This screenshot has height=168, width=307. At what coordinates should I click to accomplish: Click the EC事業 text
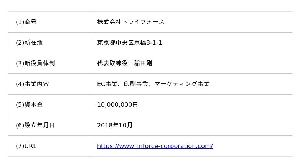[x=107, y=84]
